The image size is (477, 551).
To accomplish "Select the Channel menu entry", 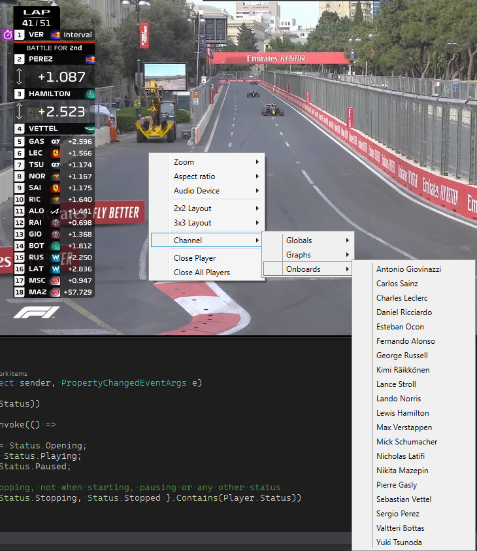I will [x=207, y=241].
